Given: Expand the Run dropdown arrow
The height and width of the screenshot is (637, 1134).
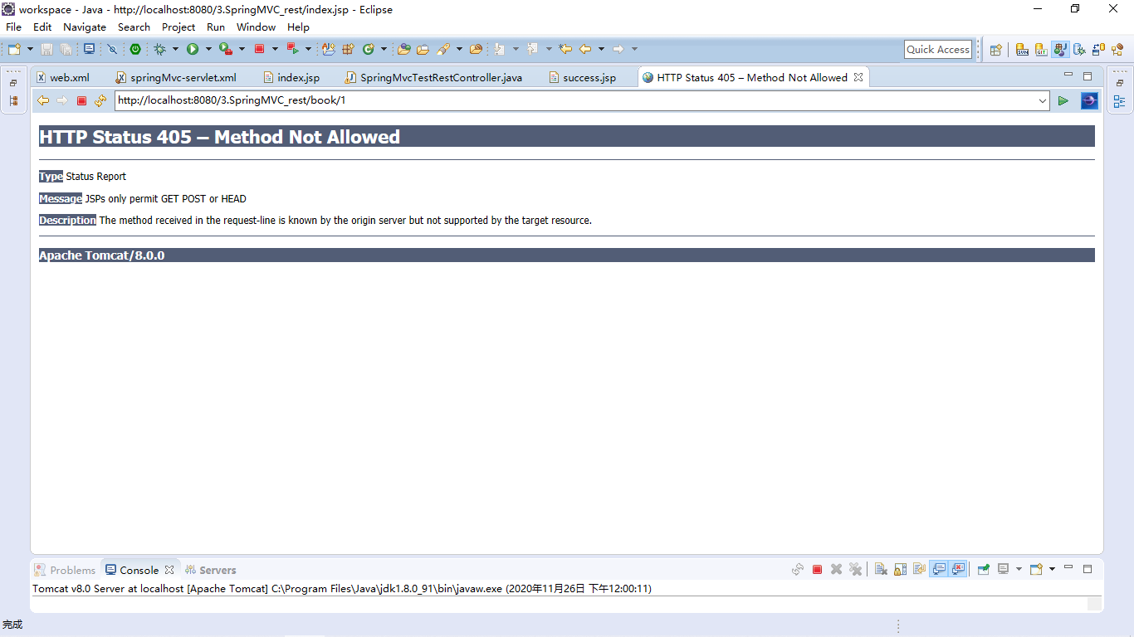Looking at the screenshot, I should tap(208, 50).
